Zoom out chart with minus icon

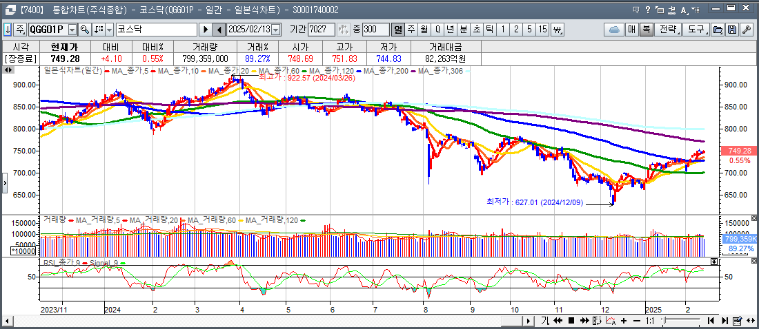[637, 321]
